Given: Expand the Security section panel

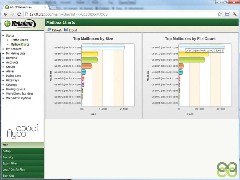Looking at the screenshot, I should pyautogui.click(x=22, y=157).
